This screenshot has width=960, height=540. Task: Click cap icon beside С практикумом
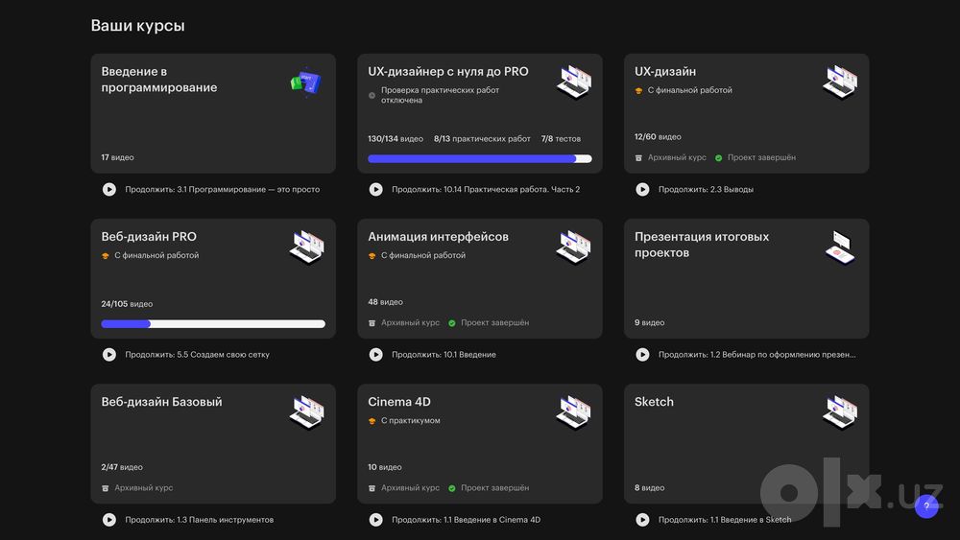tap(372, 421)
